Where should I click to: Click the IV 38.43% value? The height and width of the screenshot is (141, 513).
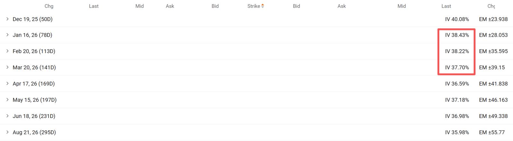(x=457, y=35)
